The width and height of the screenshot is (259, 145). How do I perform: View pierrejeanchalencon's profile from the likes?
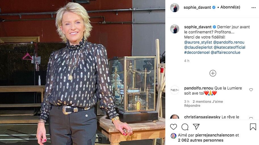coord(215,135)
